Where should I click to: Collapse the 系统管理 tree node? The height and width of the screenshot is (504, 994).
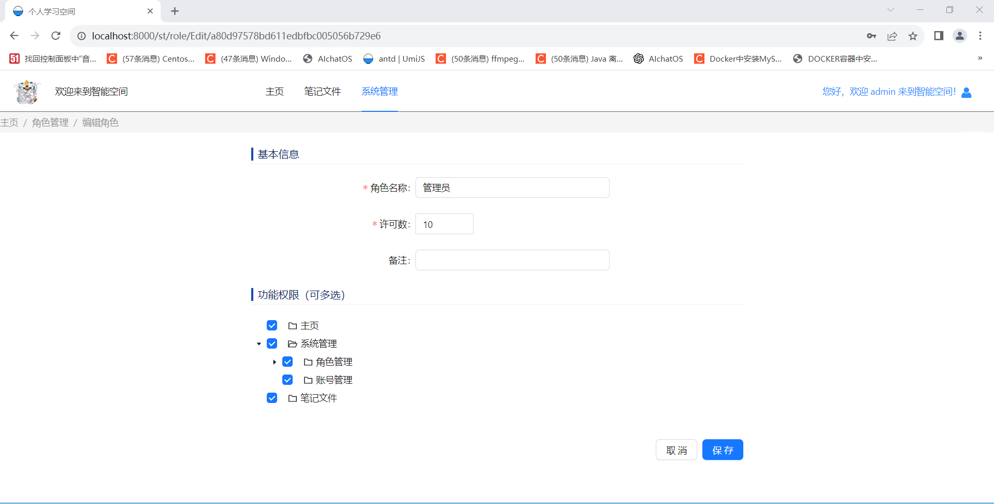[x=259, y=344]
